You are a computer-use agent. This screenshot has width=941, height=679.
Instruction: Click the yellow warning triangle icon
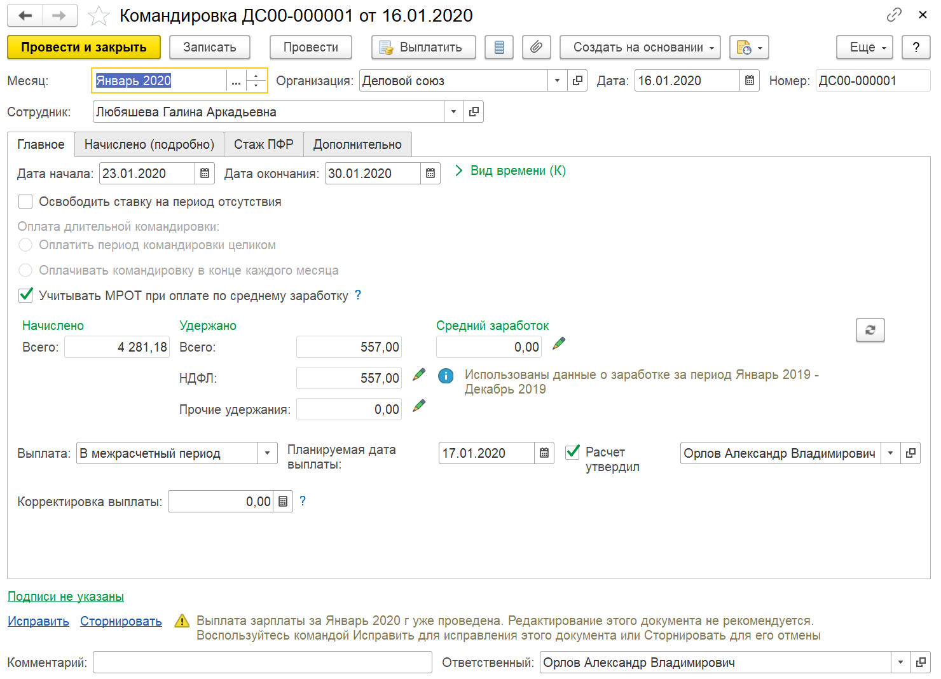(x=182, y=621)
